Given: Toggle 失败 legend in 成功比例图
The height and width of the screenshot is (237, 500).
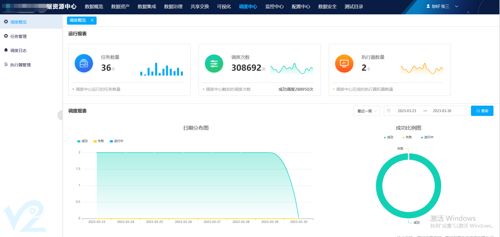Looking at the screenshot, I should pos(407,137).
